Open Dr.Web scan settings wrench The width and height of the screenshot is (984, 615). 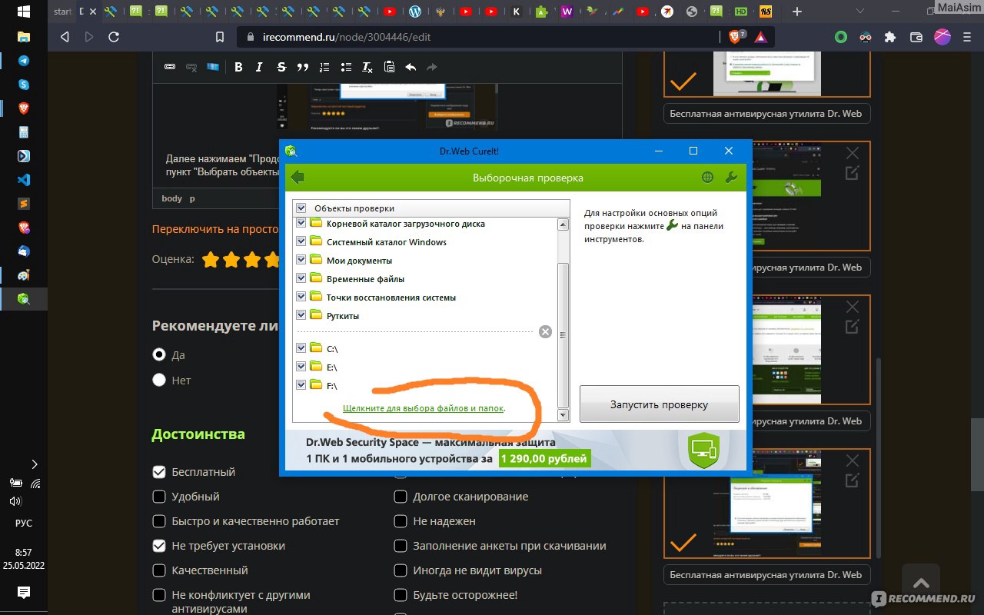(731, 178)
